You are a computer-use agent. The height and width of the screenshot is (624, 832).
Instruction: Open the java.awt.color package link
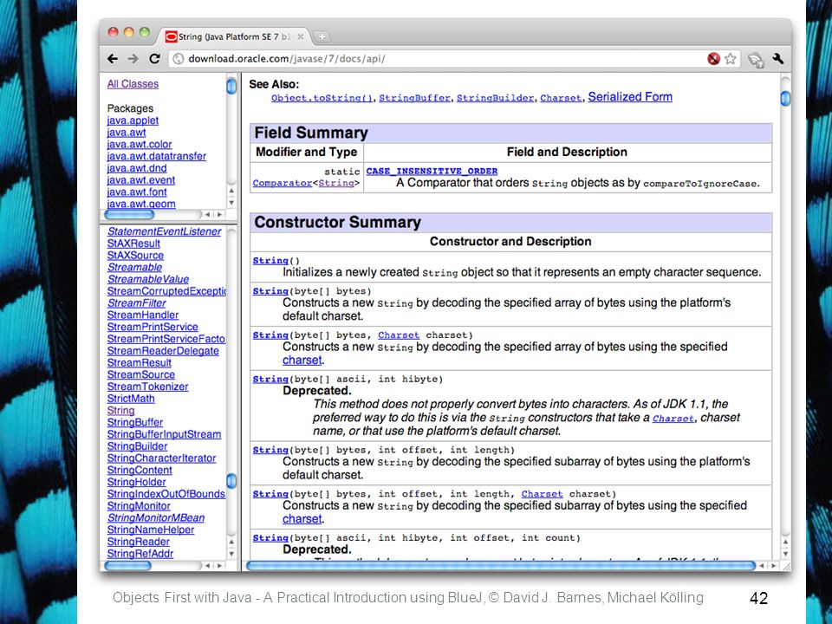(140, 145)
